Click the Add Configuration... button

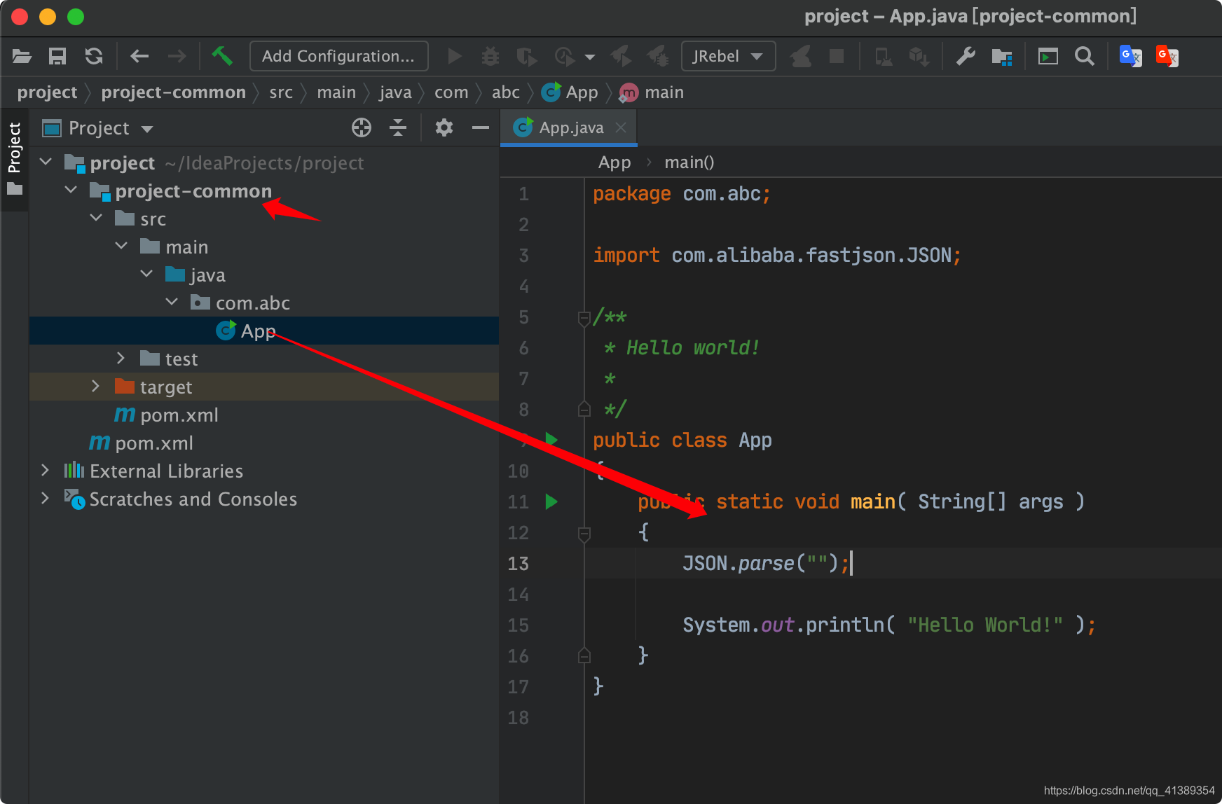click(x=338, y=56)
